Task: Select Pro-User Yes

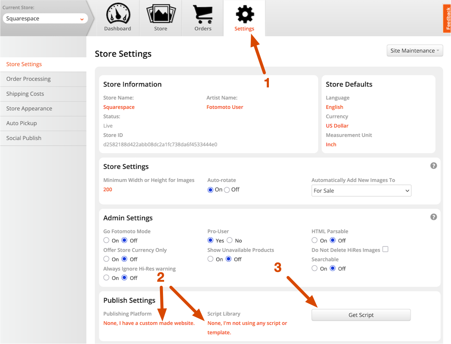Action: (x=211, y=240)
